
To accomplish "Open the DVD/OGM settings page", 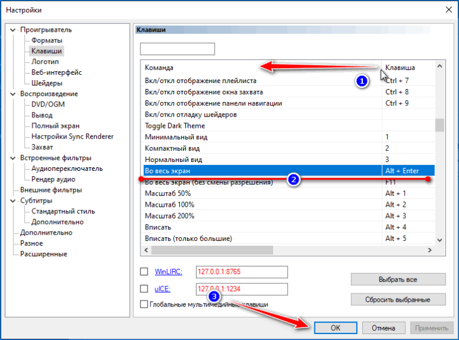I will pos(48,105).
